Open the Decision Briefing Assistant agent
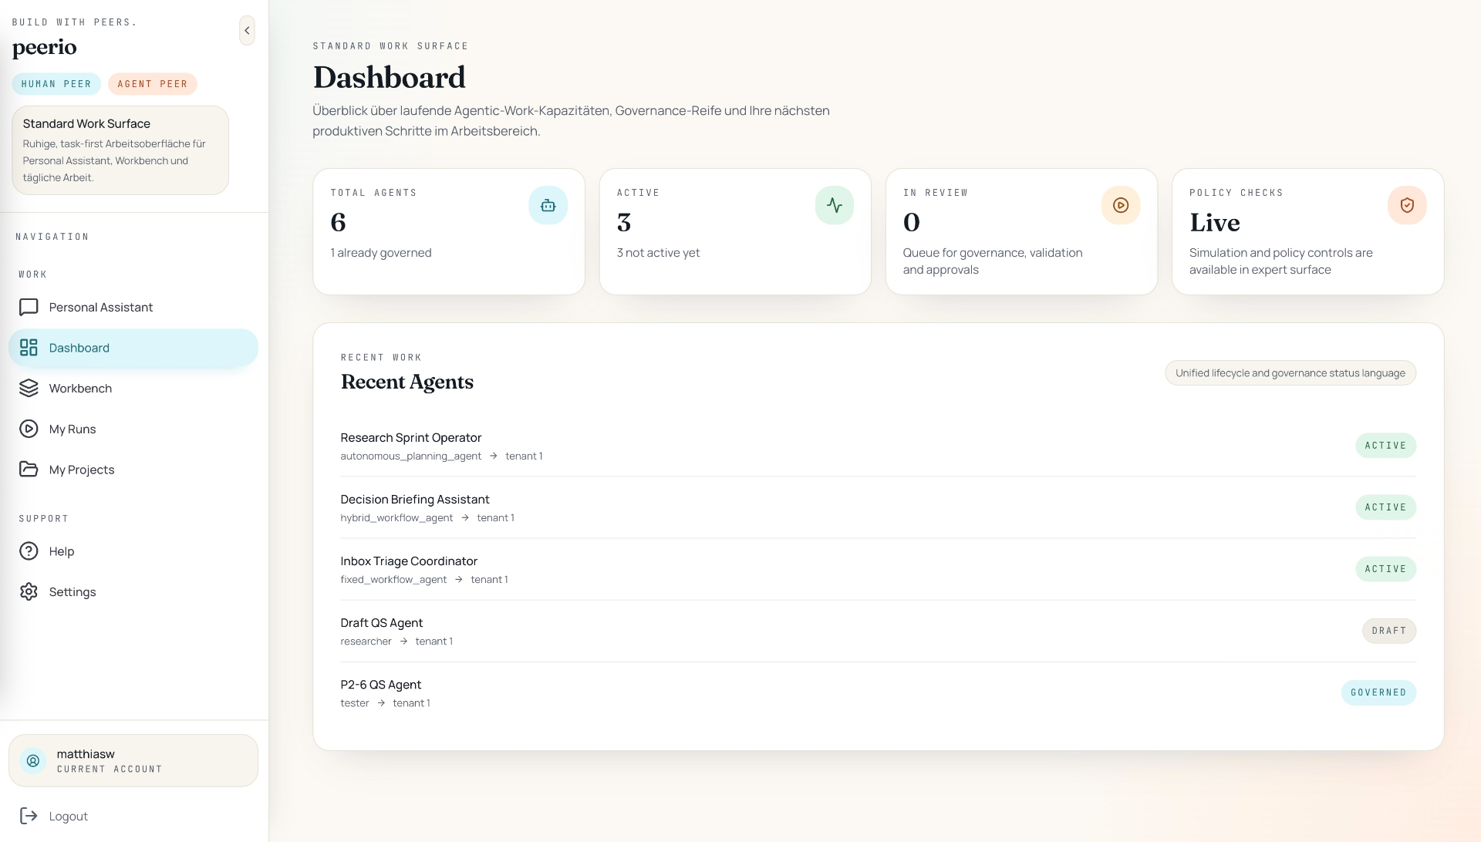 [x=878, y=507]
